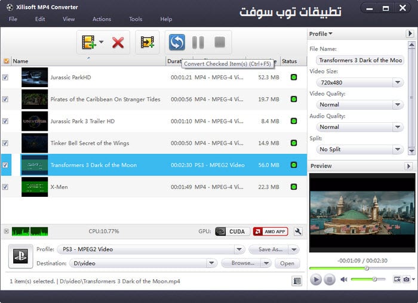Viewport: 418px width, 303px height.
Task: Open the Audio Quality dropdown
Action: [x=359, y=127]
